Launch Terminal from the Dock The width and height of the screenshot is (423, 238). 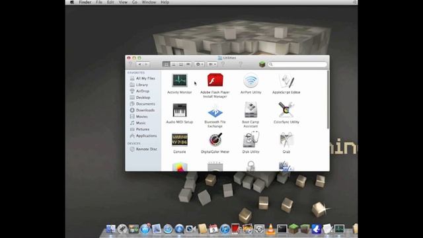click(x=282, y=229)
